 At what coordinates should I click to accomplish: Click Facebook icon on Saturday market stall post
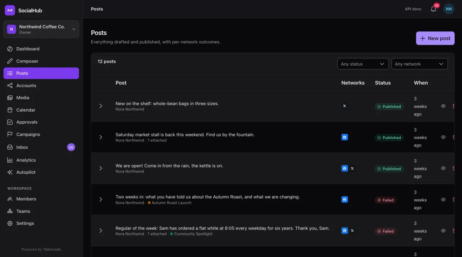344,137
